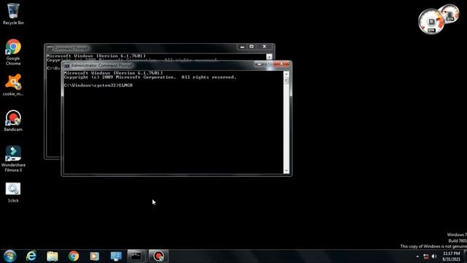Maximize the background Command Prompt window
This screenshot has height=263, width=467.
(251, 47)
